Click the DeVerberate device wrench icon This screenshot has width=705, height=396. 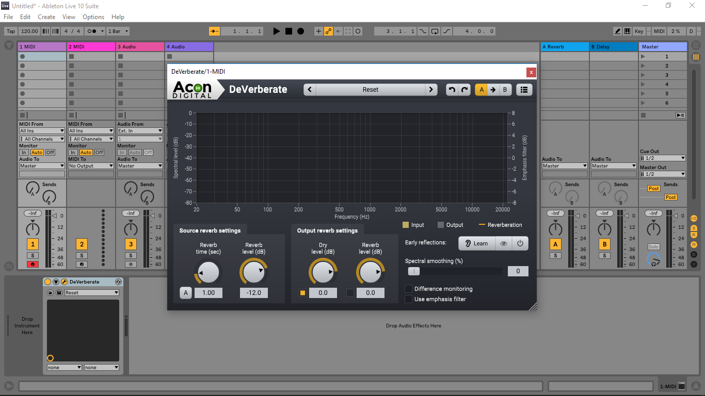tap(64, 282)
